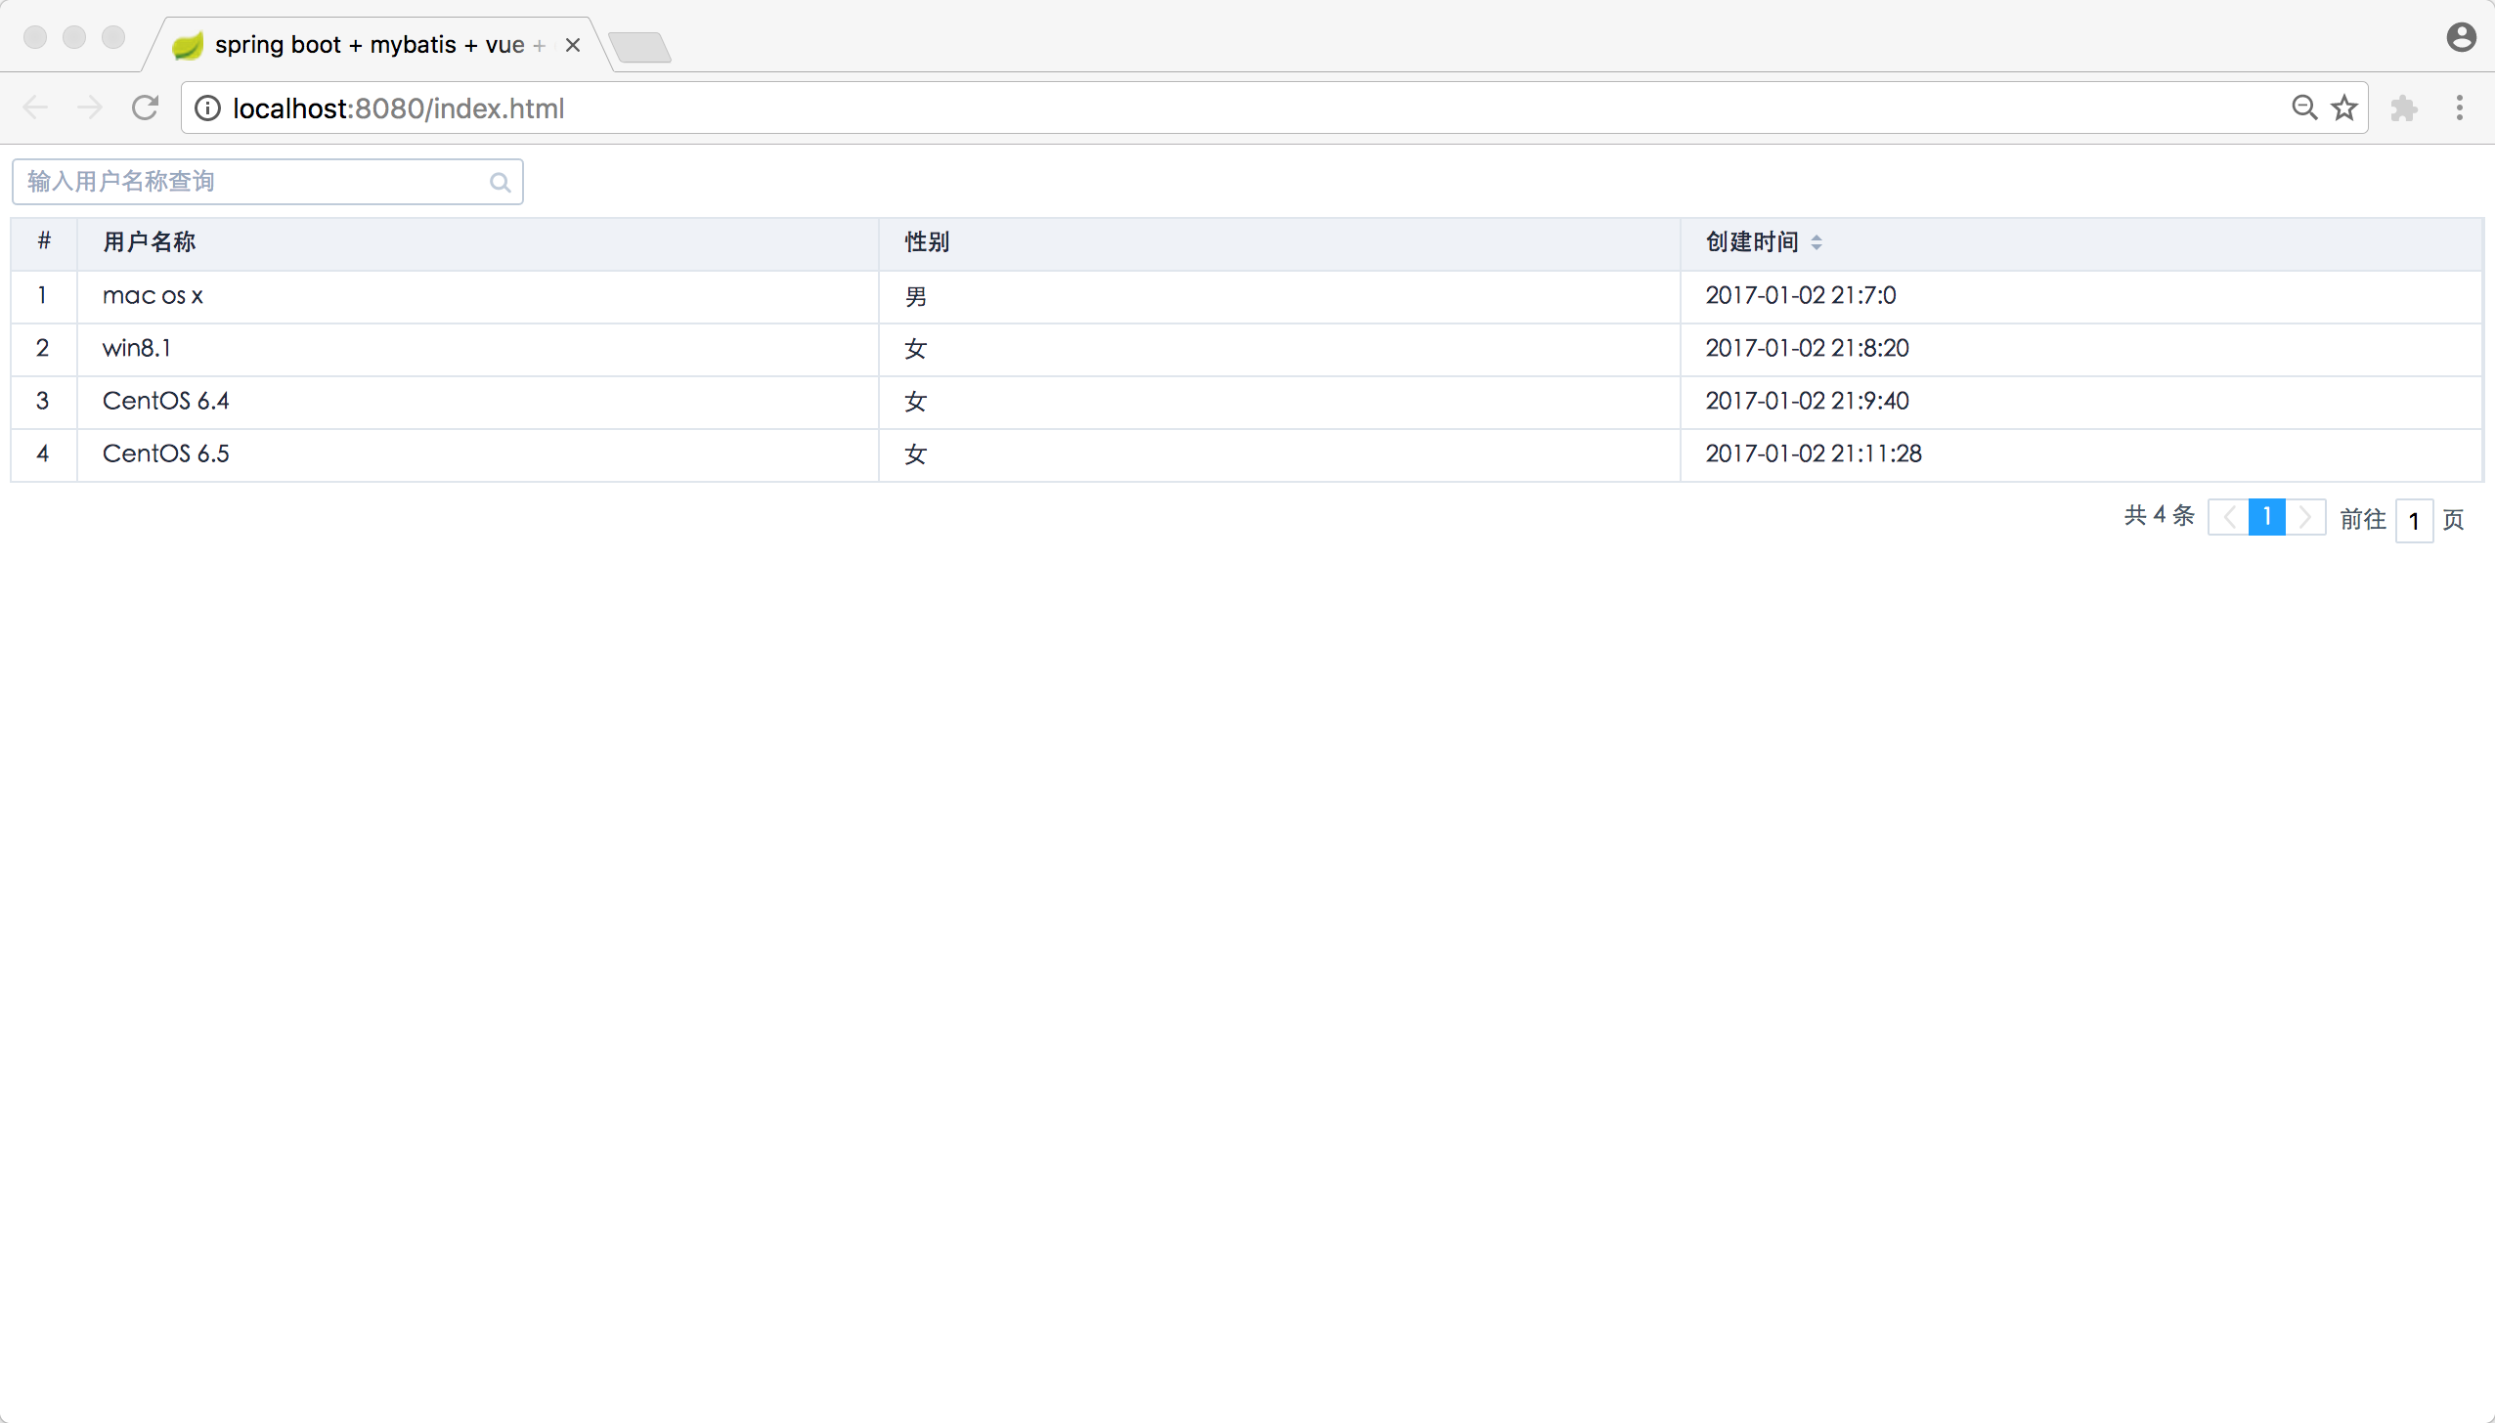Viewport: 2495px width, 1423px height.
Task: Click the browser back arrow
Action: click(x=36, y=108)
